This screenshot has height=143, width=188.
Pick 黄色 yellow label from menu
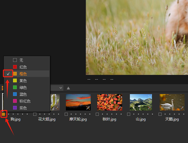(27, 81)
